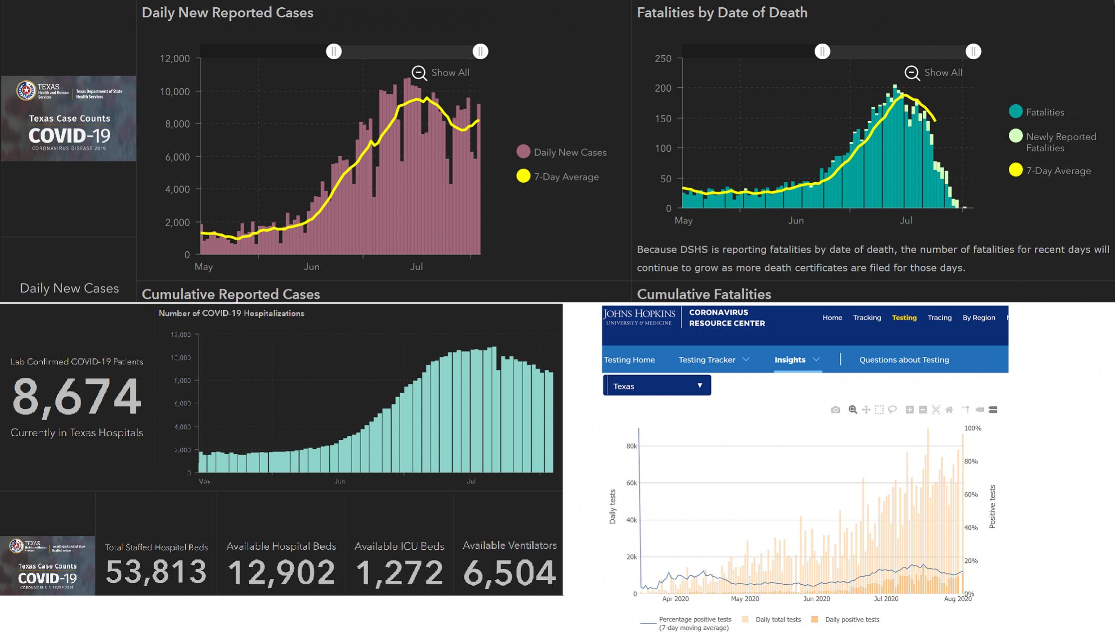Click magnifier icon beside Show All in cases chart
The height and width of the screenshot is (639, 1115).
click(x=419, y=73)
